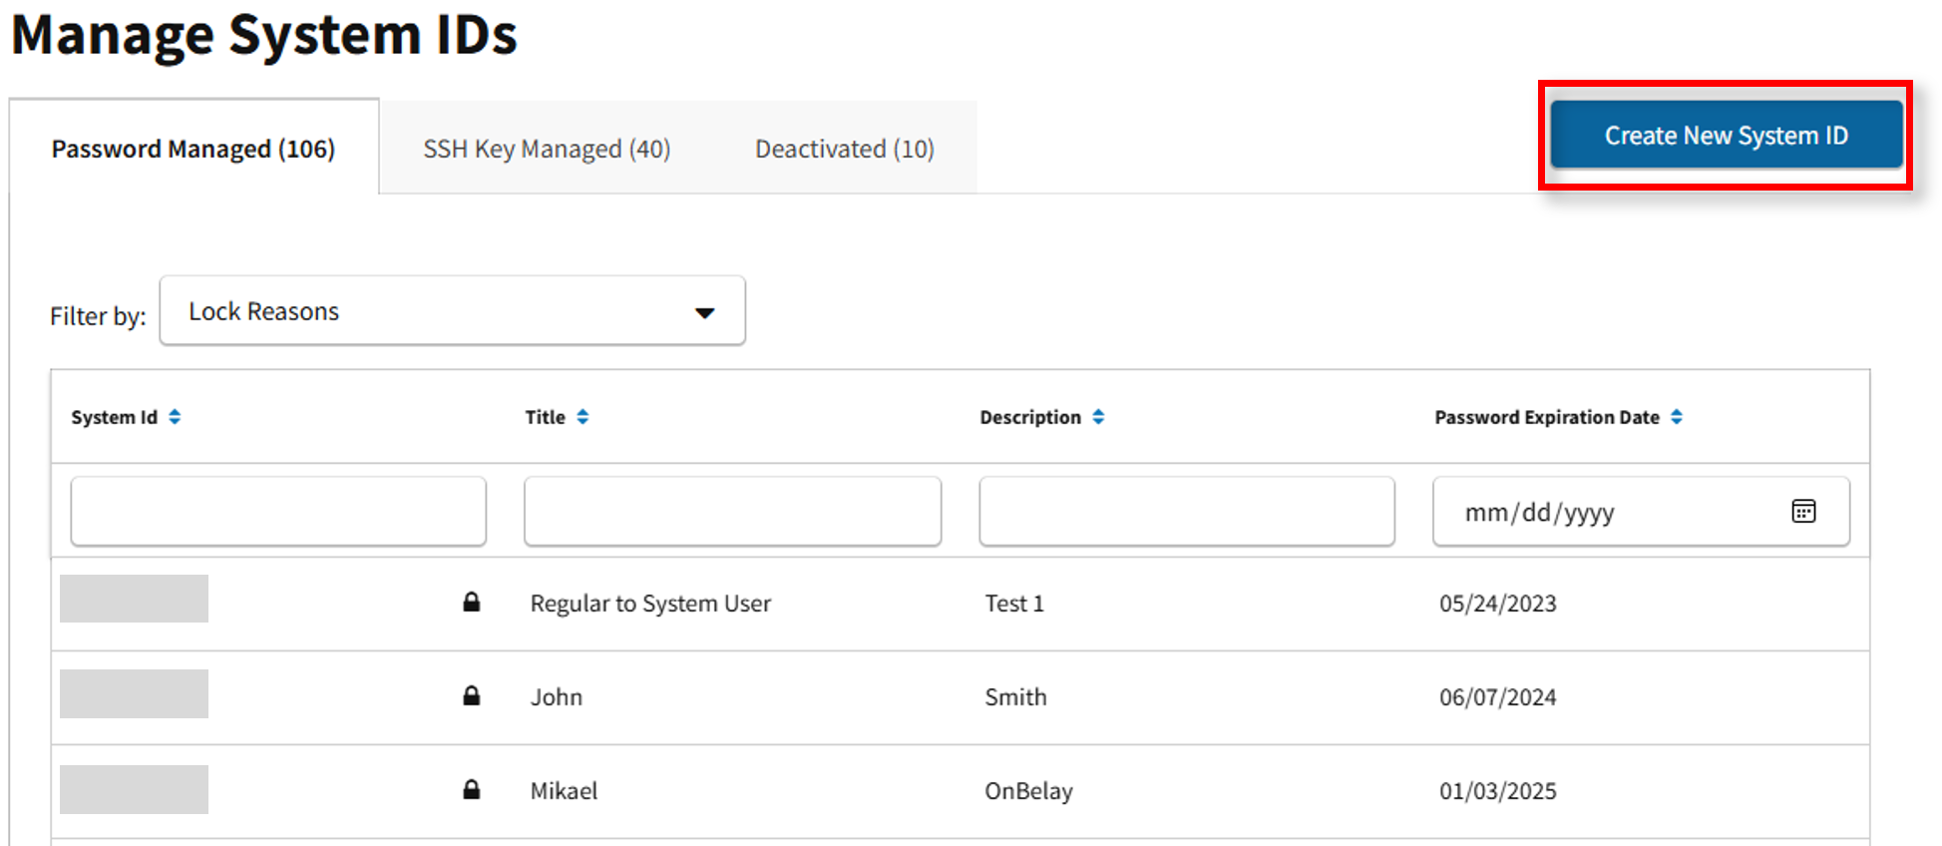Switch to the SSH Key Managed tab
This screenshot has height=846, width=1942.
pyautogui.click(x=547, y=149)
